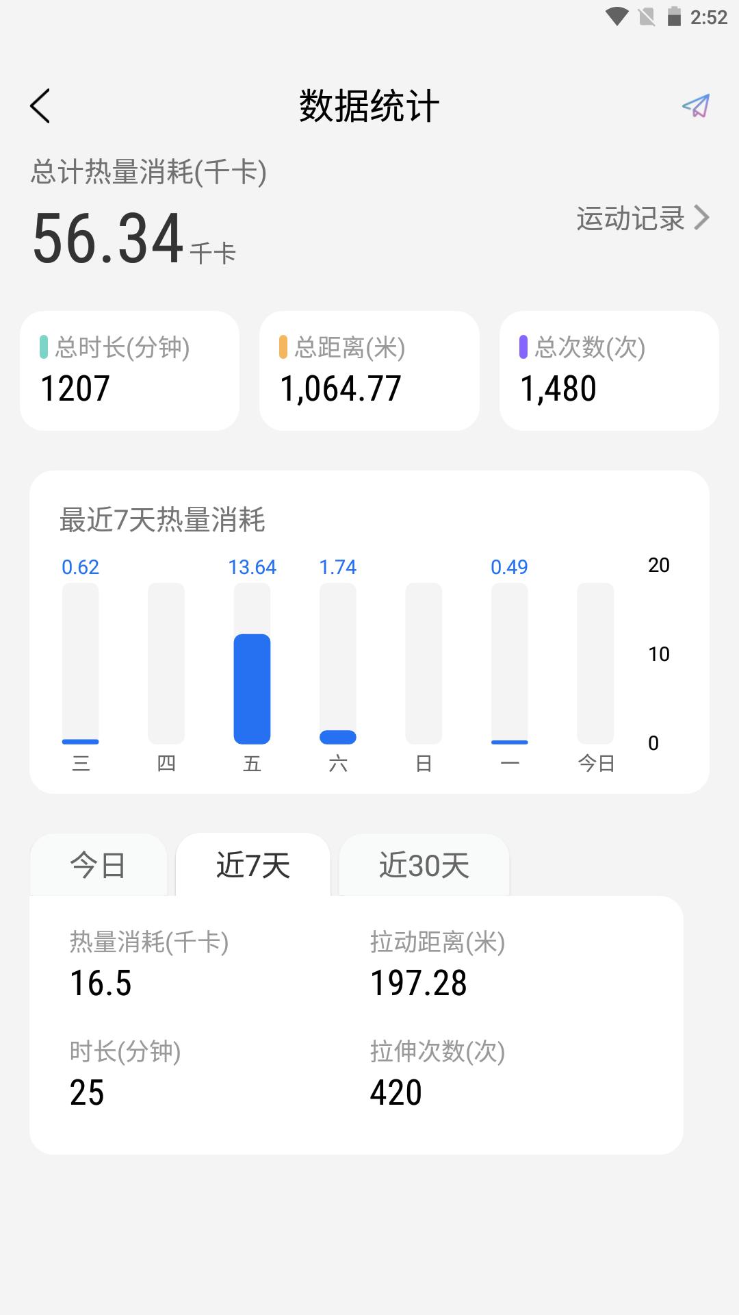The image size is (739, 1315).
Task: Expand the 运动记录 chevron arrow
Action: (x=701, y=218)
